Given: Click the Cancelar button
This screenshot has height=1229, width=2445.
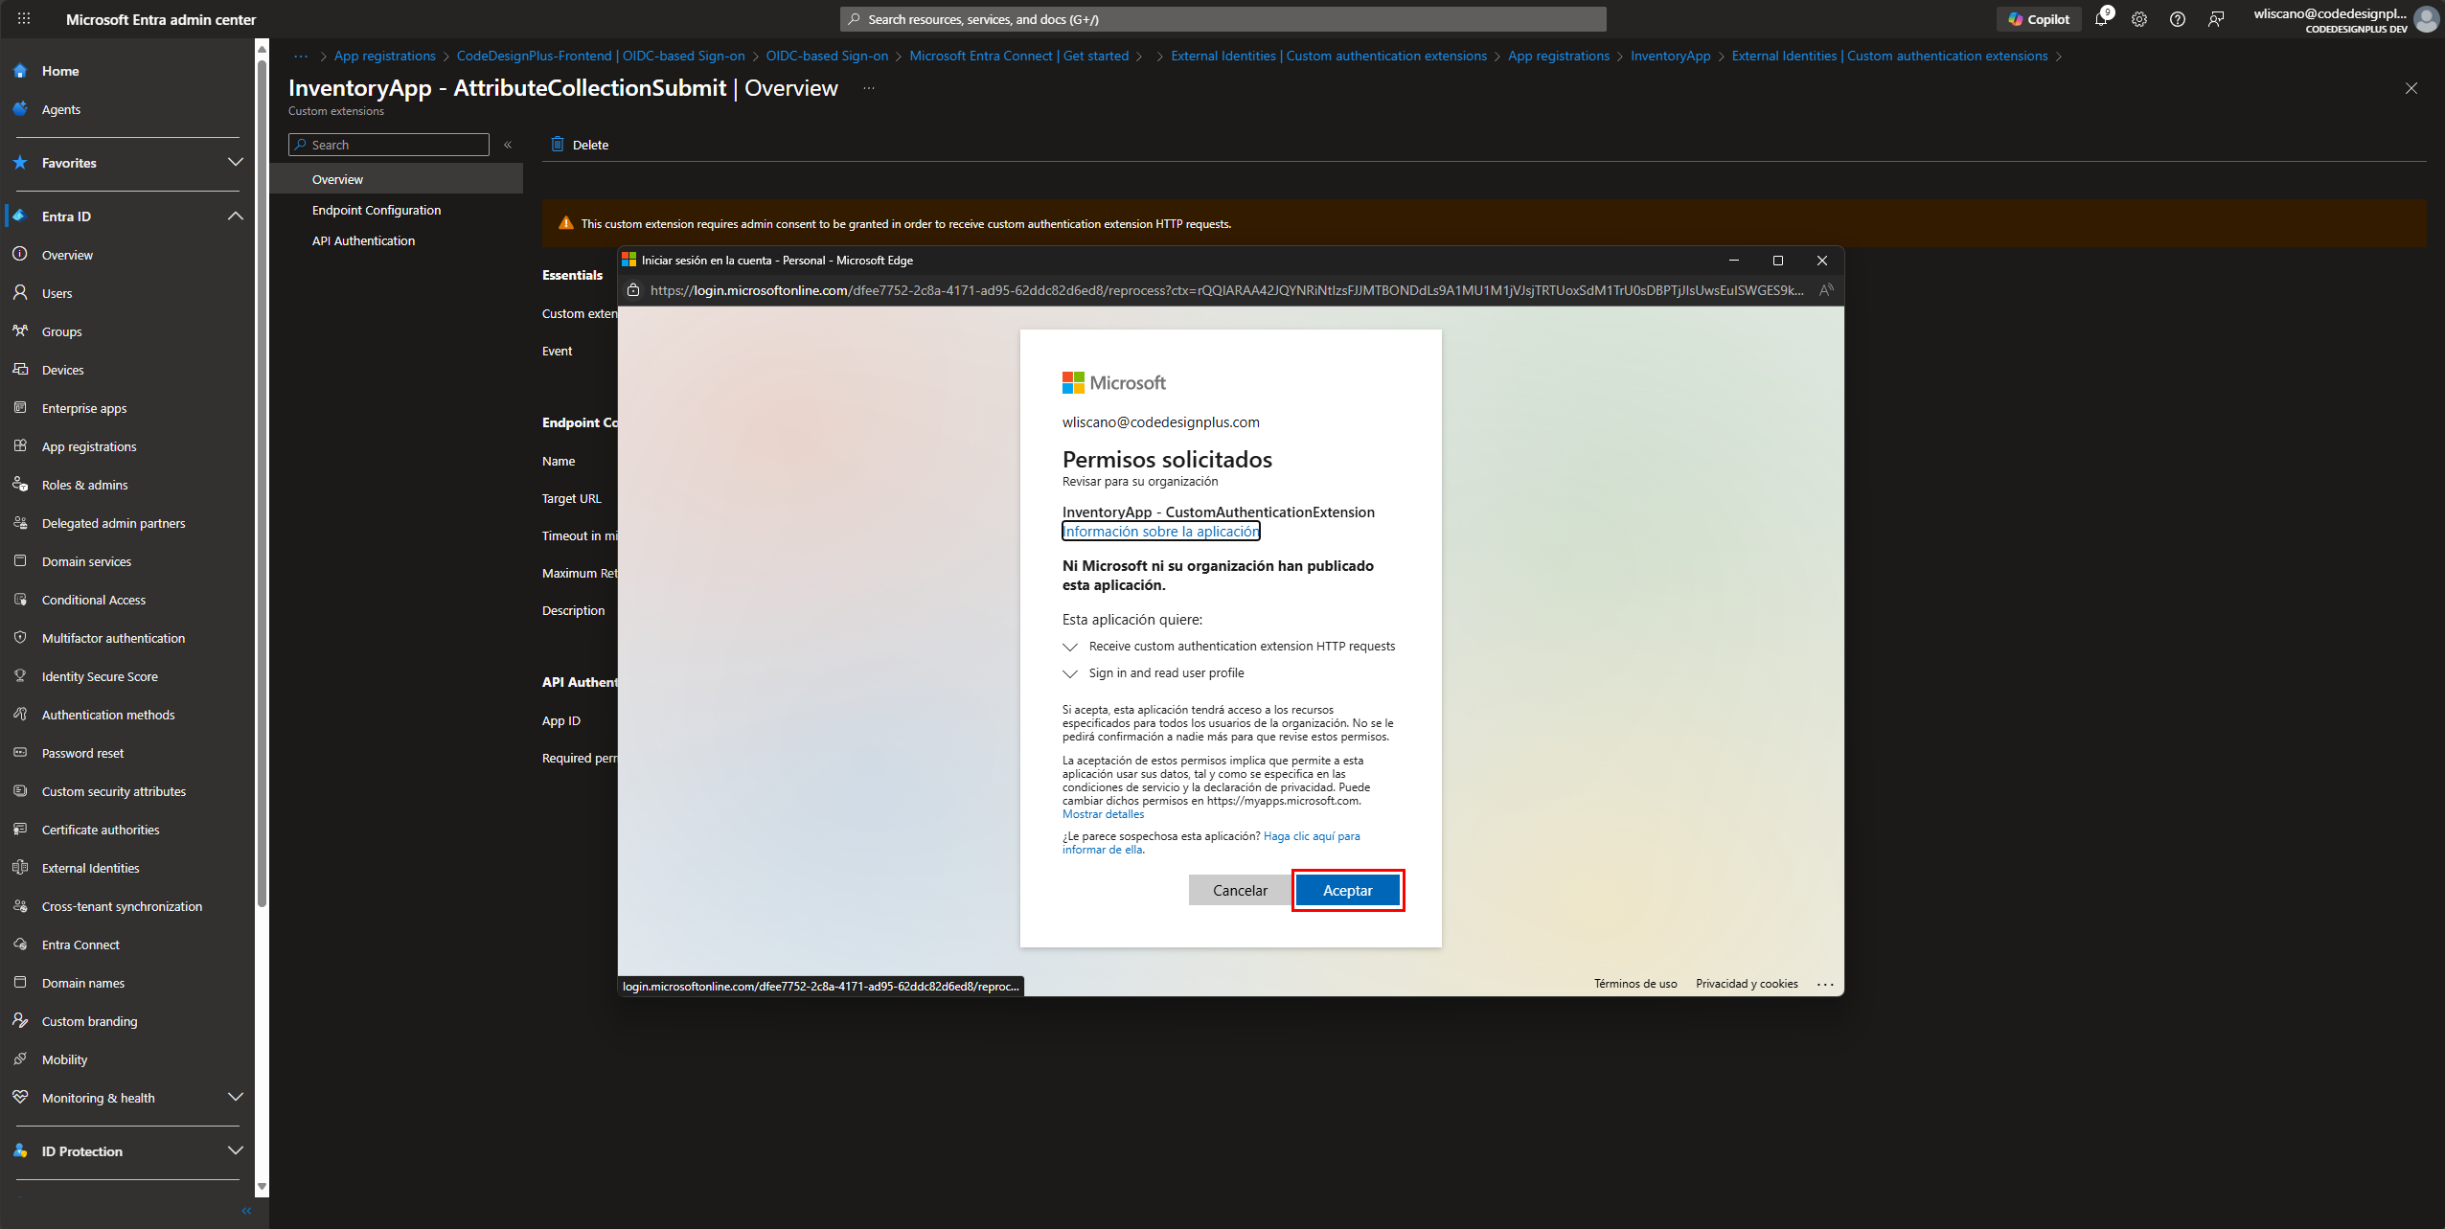Looking at the screenshot, I should tap(1240, 890).
